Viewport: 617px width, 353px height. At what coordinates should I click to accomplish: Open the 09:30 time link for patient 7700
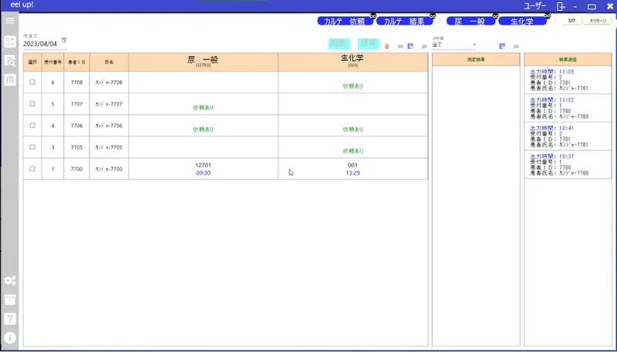(203, 173)
